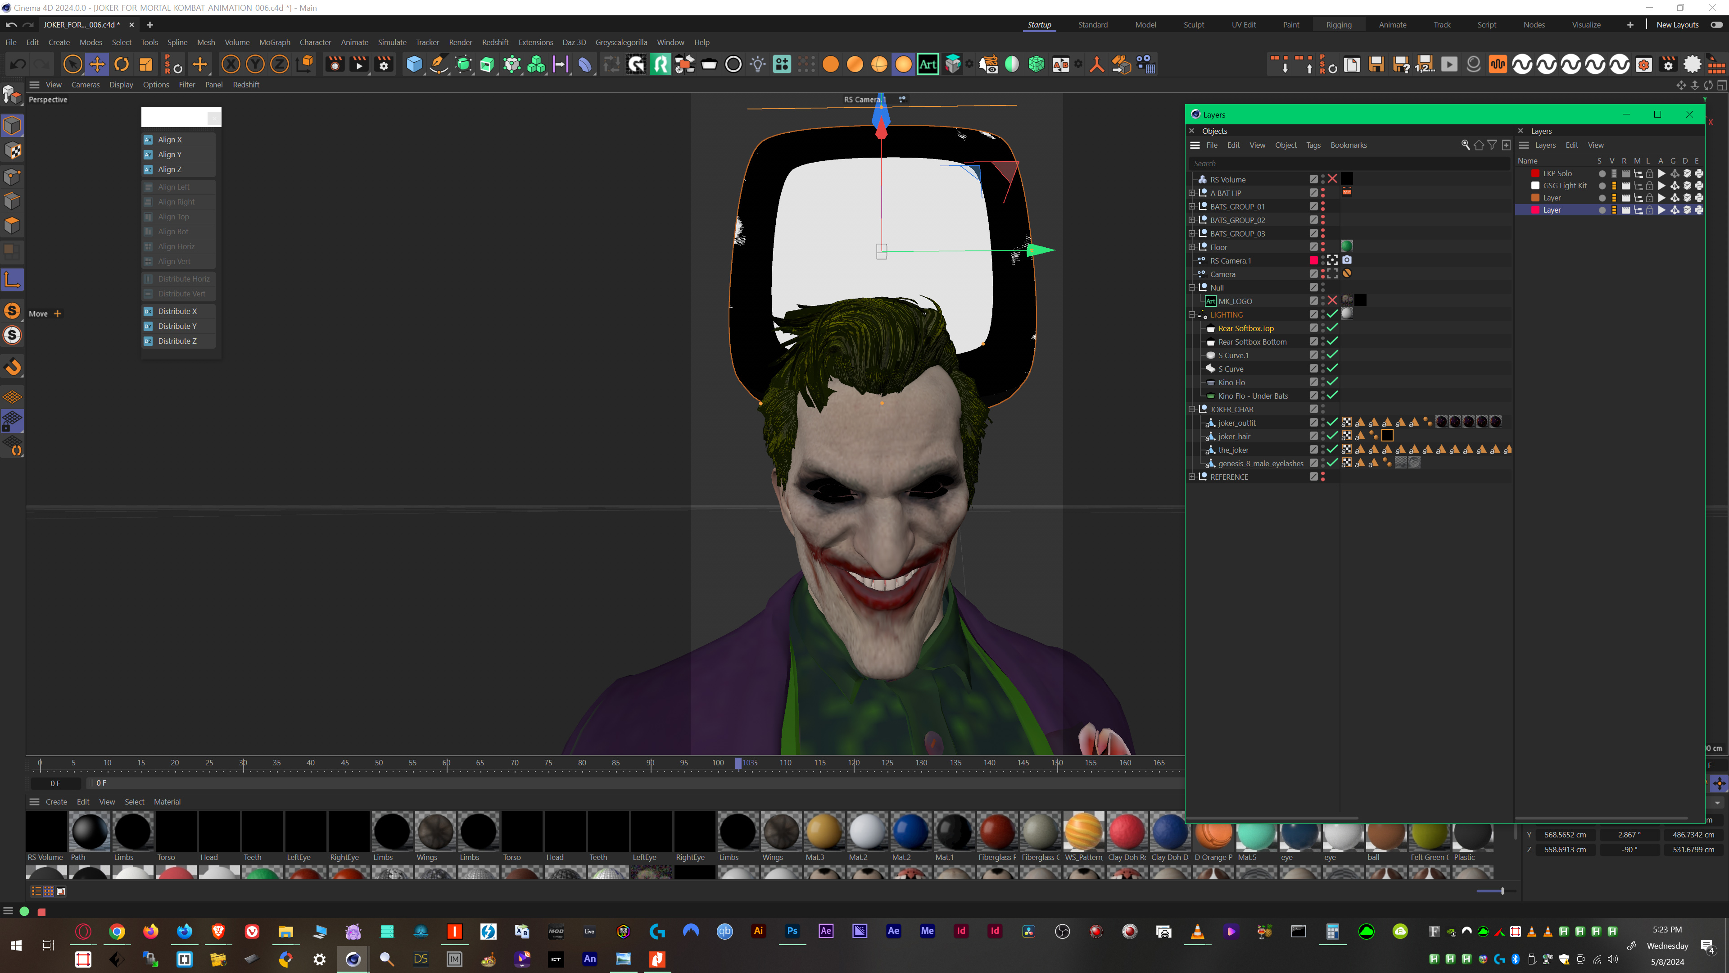Screen dimensions: 1729x973
Task: Click the PSR reset icon
Action: [173, 64]
